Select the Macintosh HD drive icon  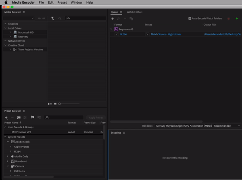15,32
